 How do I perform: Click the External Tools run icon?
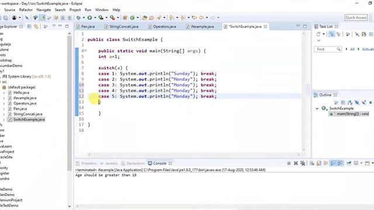[x=112, y=17]
